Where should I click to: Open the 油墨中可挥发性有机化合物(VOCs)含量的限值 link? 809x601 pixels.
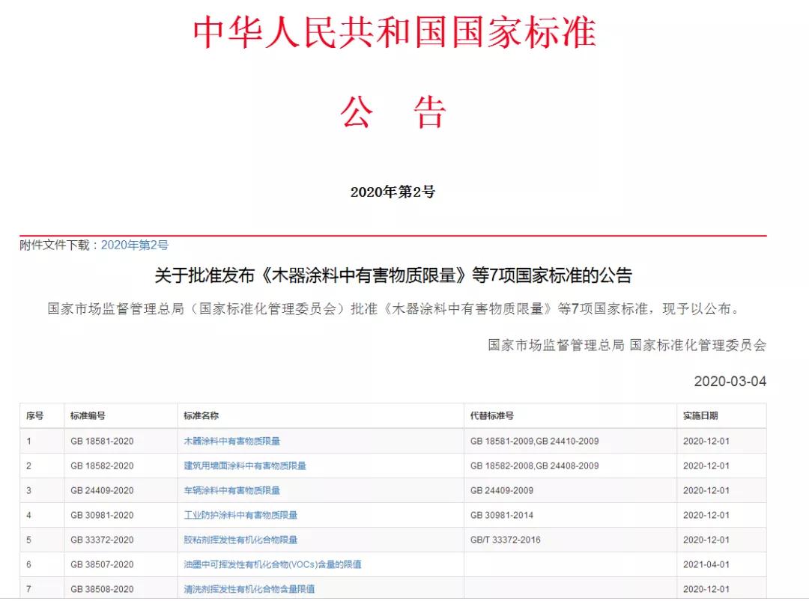pyautogui.click(x=273, y=565)
